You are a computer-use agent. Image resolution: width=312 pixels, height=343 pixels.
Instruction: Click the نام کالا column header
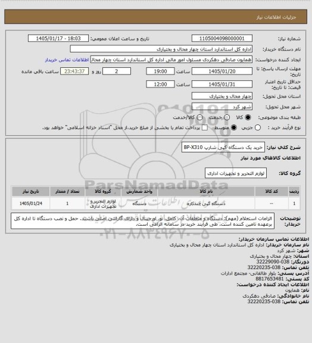tap(206, 191)
